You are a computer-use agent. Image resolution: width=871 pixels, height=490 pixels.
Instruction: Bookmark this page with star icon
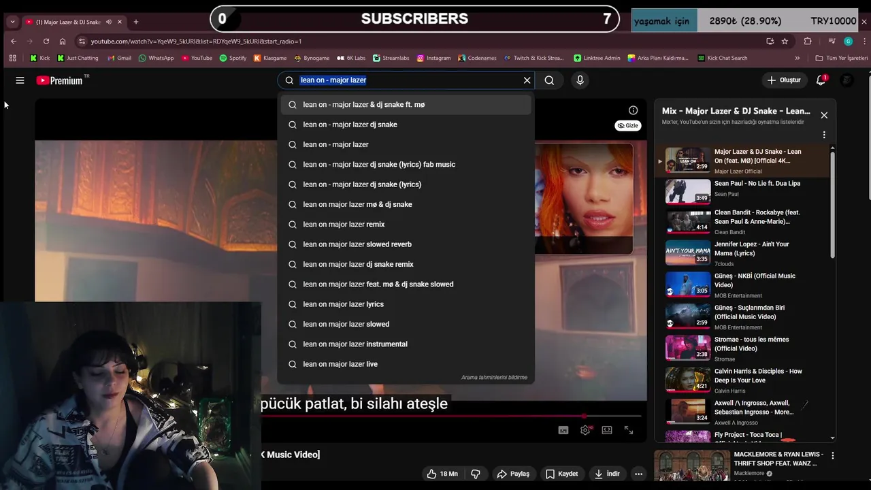pos(785,41)
